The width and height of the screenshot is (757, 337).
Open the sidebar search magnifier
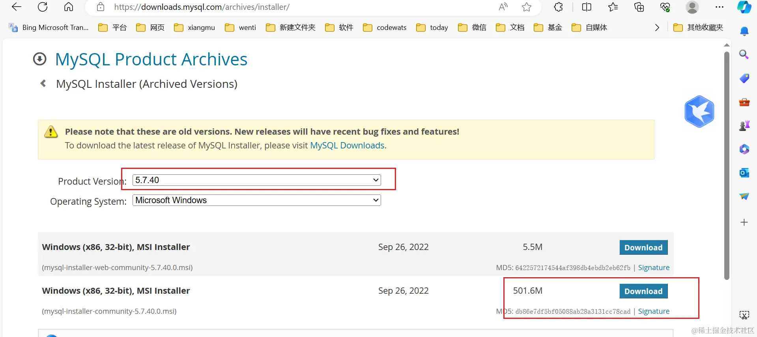tap(744, 54)
